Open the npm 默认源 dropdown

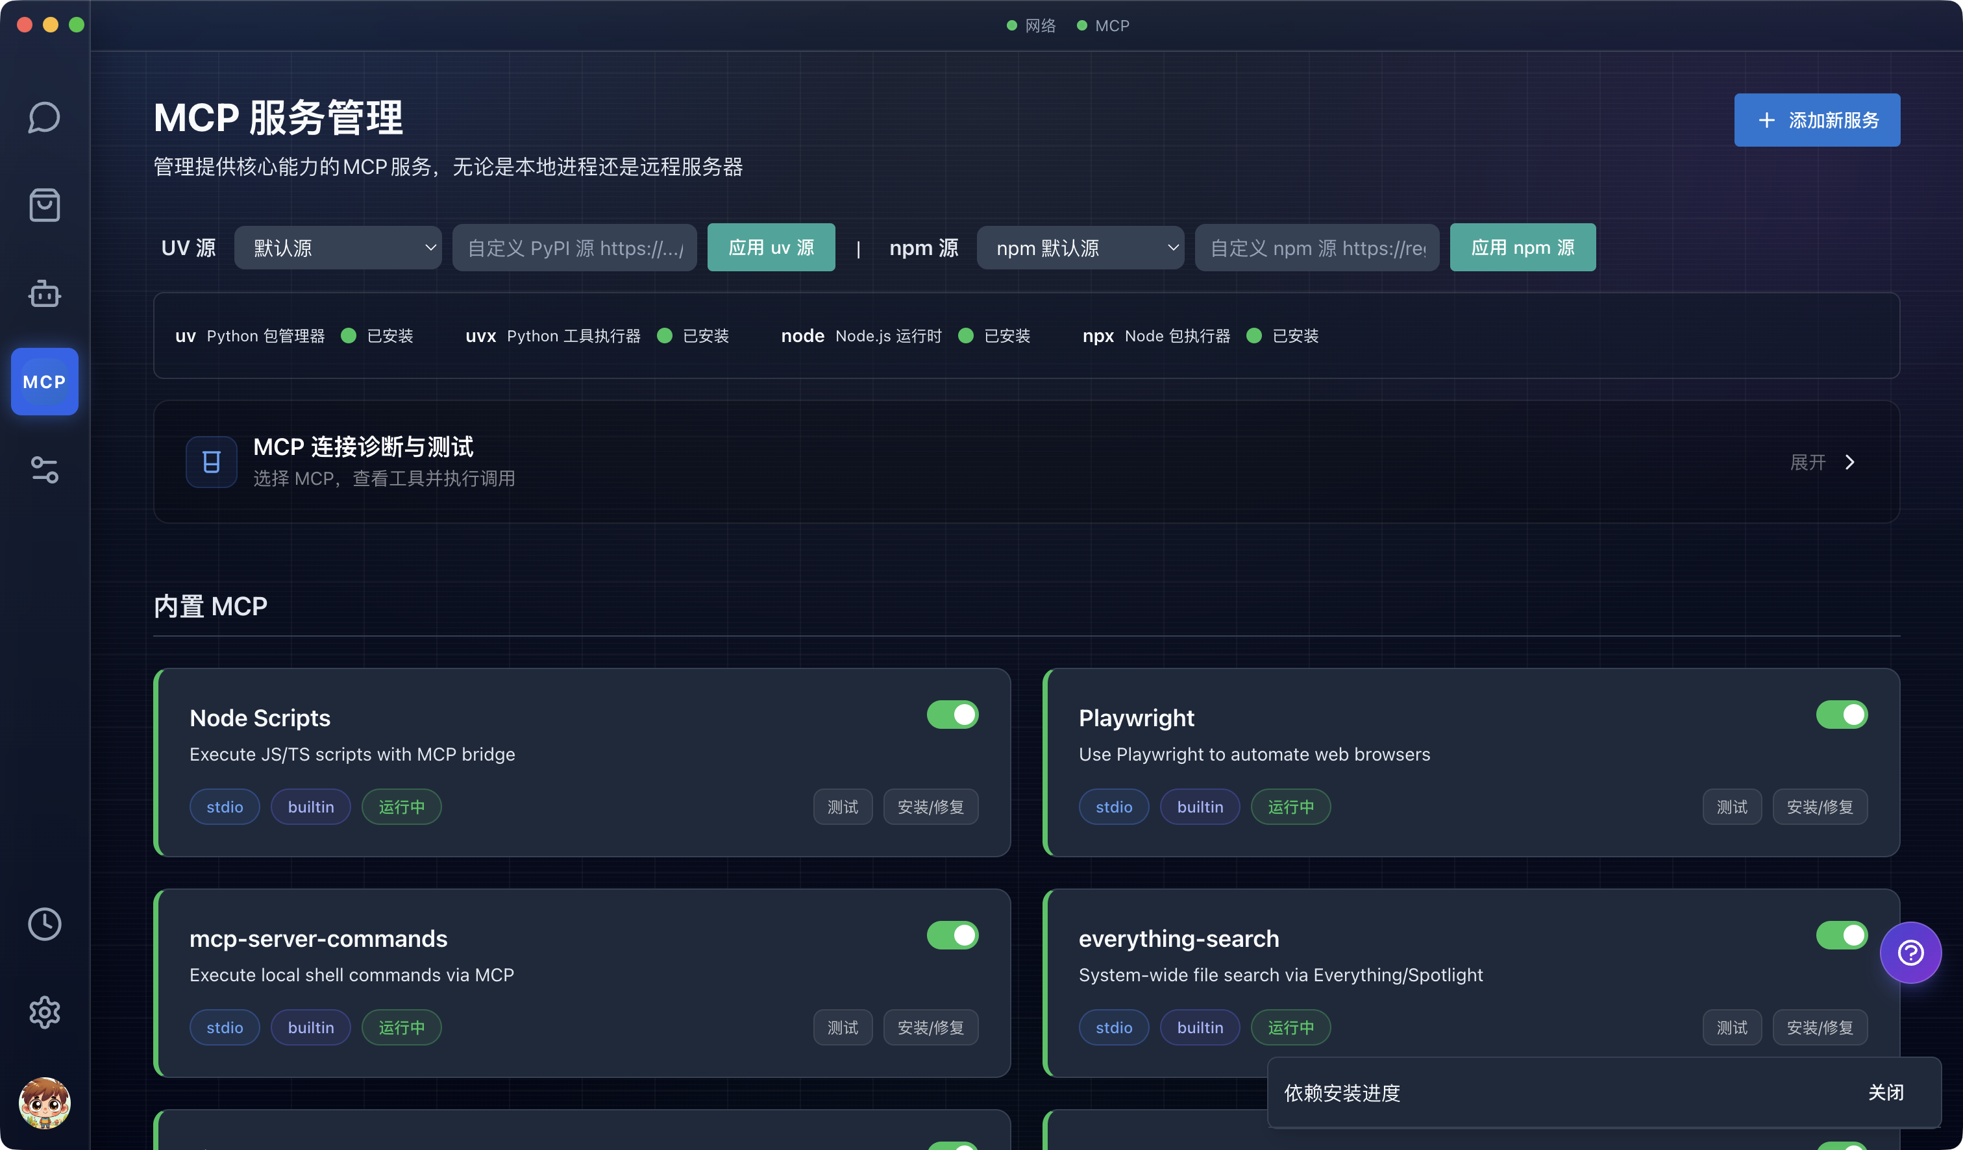(1080, 248)
